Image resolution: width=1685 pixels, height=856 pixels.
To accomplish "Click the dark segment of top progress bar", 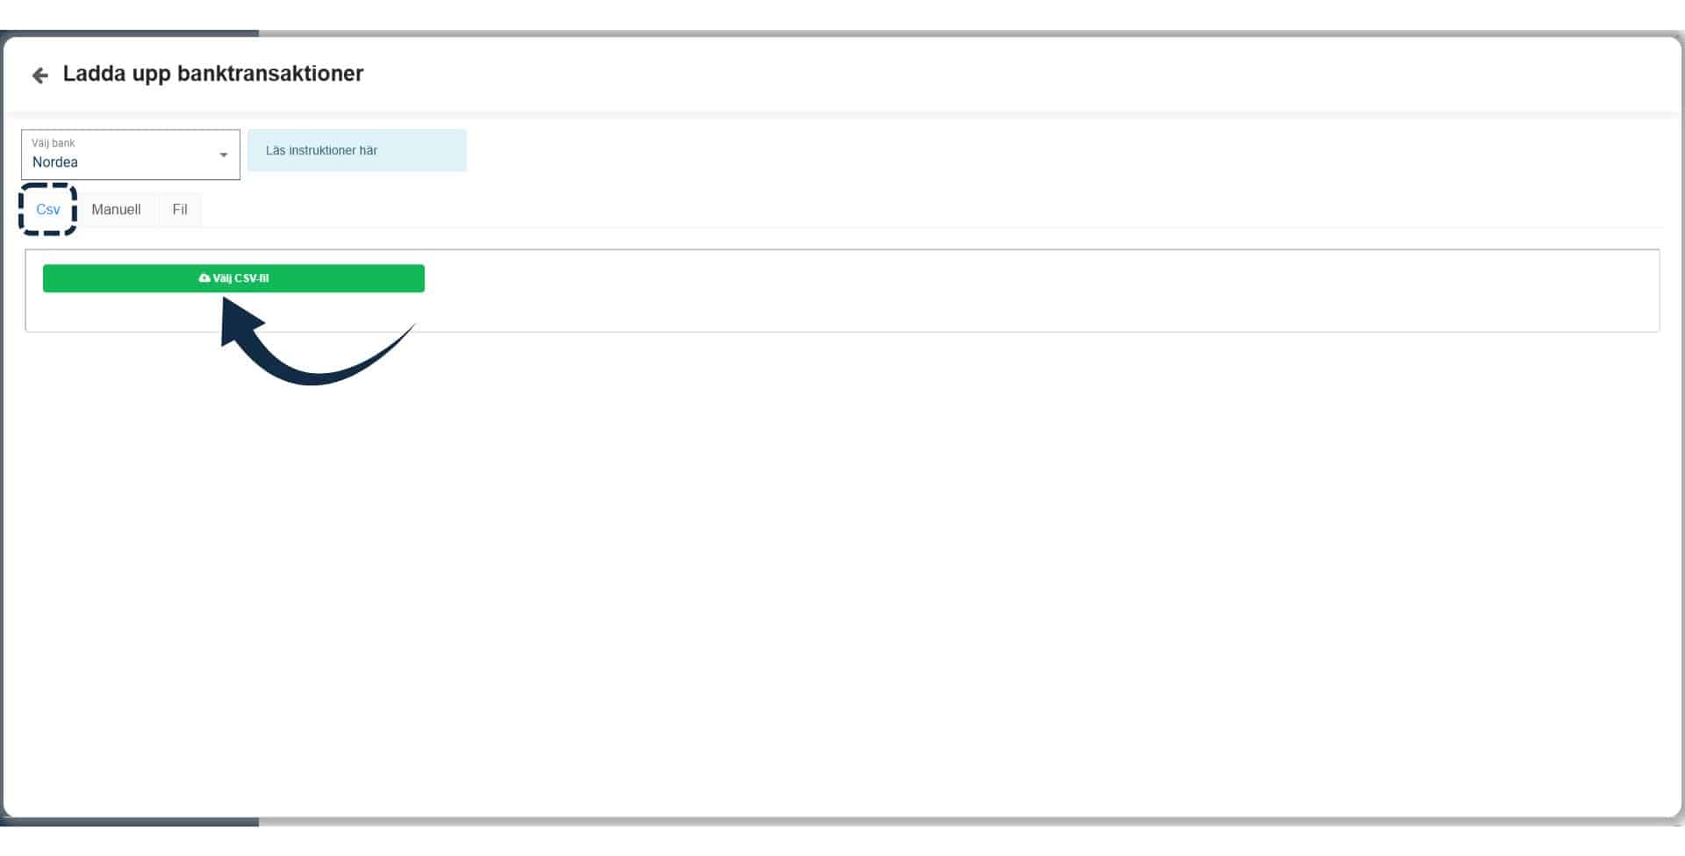I will click(x=130, y=33).
